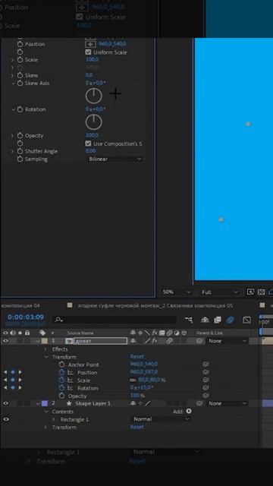Click the Scale keyframe diamond
The height and width of the screenshot is (486, 273).
coord(13,380)
